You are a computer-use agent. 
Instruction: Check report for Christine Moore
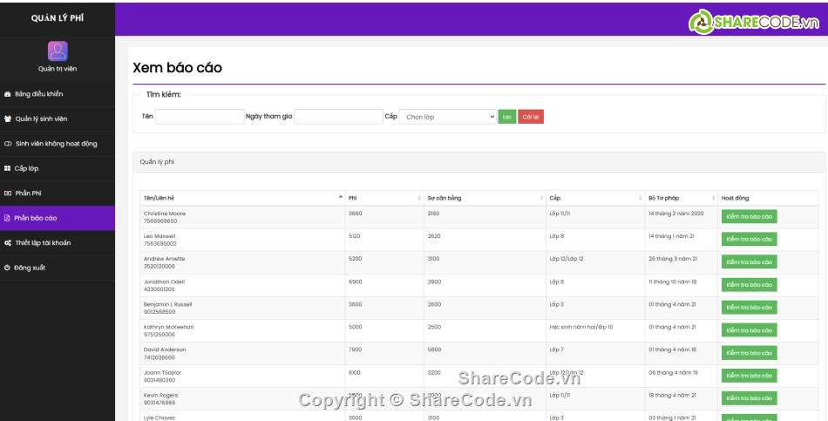(750, 216)
